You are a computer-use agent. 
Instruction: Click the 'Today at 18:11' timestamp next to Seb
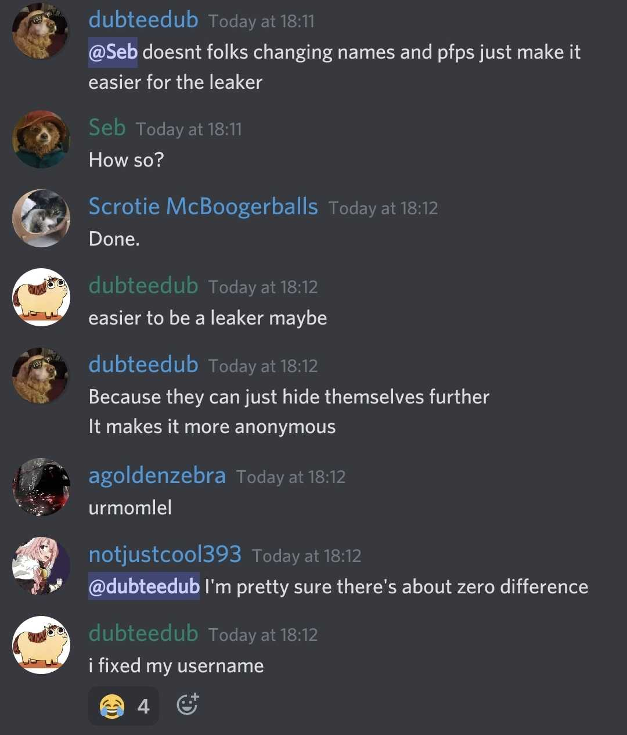[189, 129]
